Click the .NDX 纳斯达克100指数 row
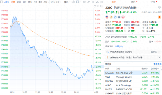The image size is (162, 95). (x=133, y=37)
